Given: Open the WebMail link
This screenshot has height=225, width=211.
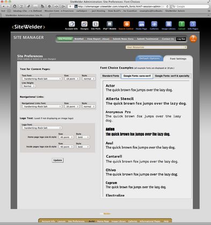Looking at the screenshot, I should 79,39.
